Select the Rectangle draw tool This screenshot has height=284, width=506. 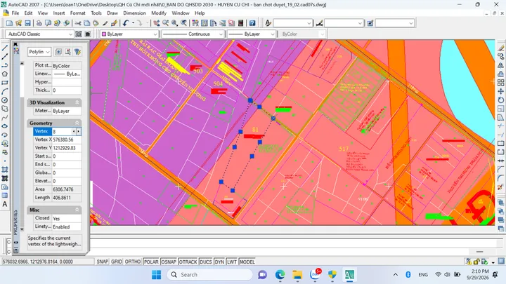pyautogui.click(x=4, y=83)
